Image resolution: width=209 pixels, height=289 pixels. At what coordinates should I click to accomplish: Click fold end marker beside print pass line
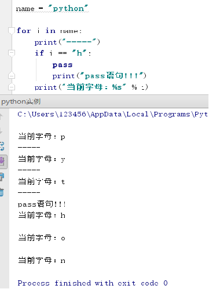(x=12, y=75)
